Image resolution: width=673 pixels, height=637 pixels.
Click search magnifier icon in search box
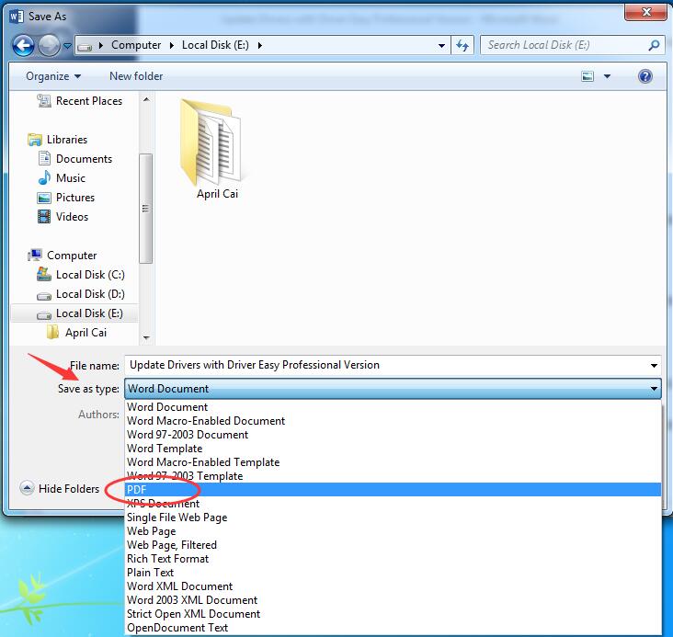pos(654,45)
